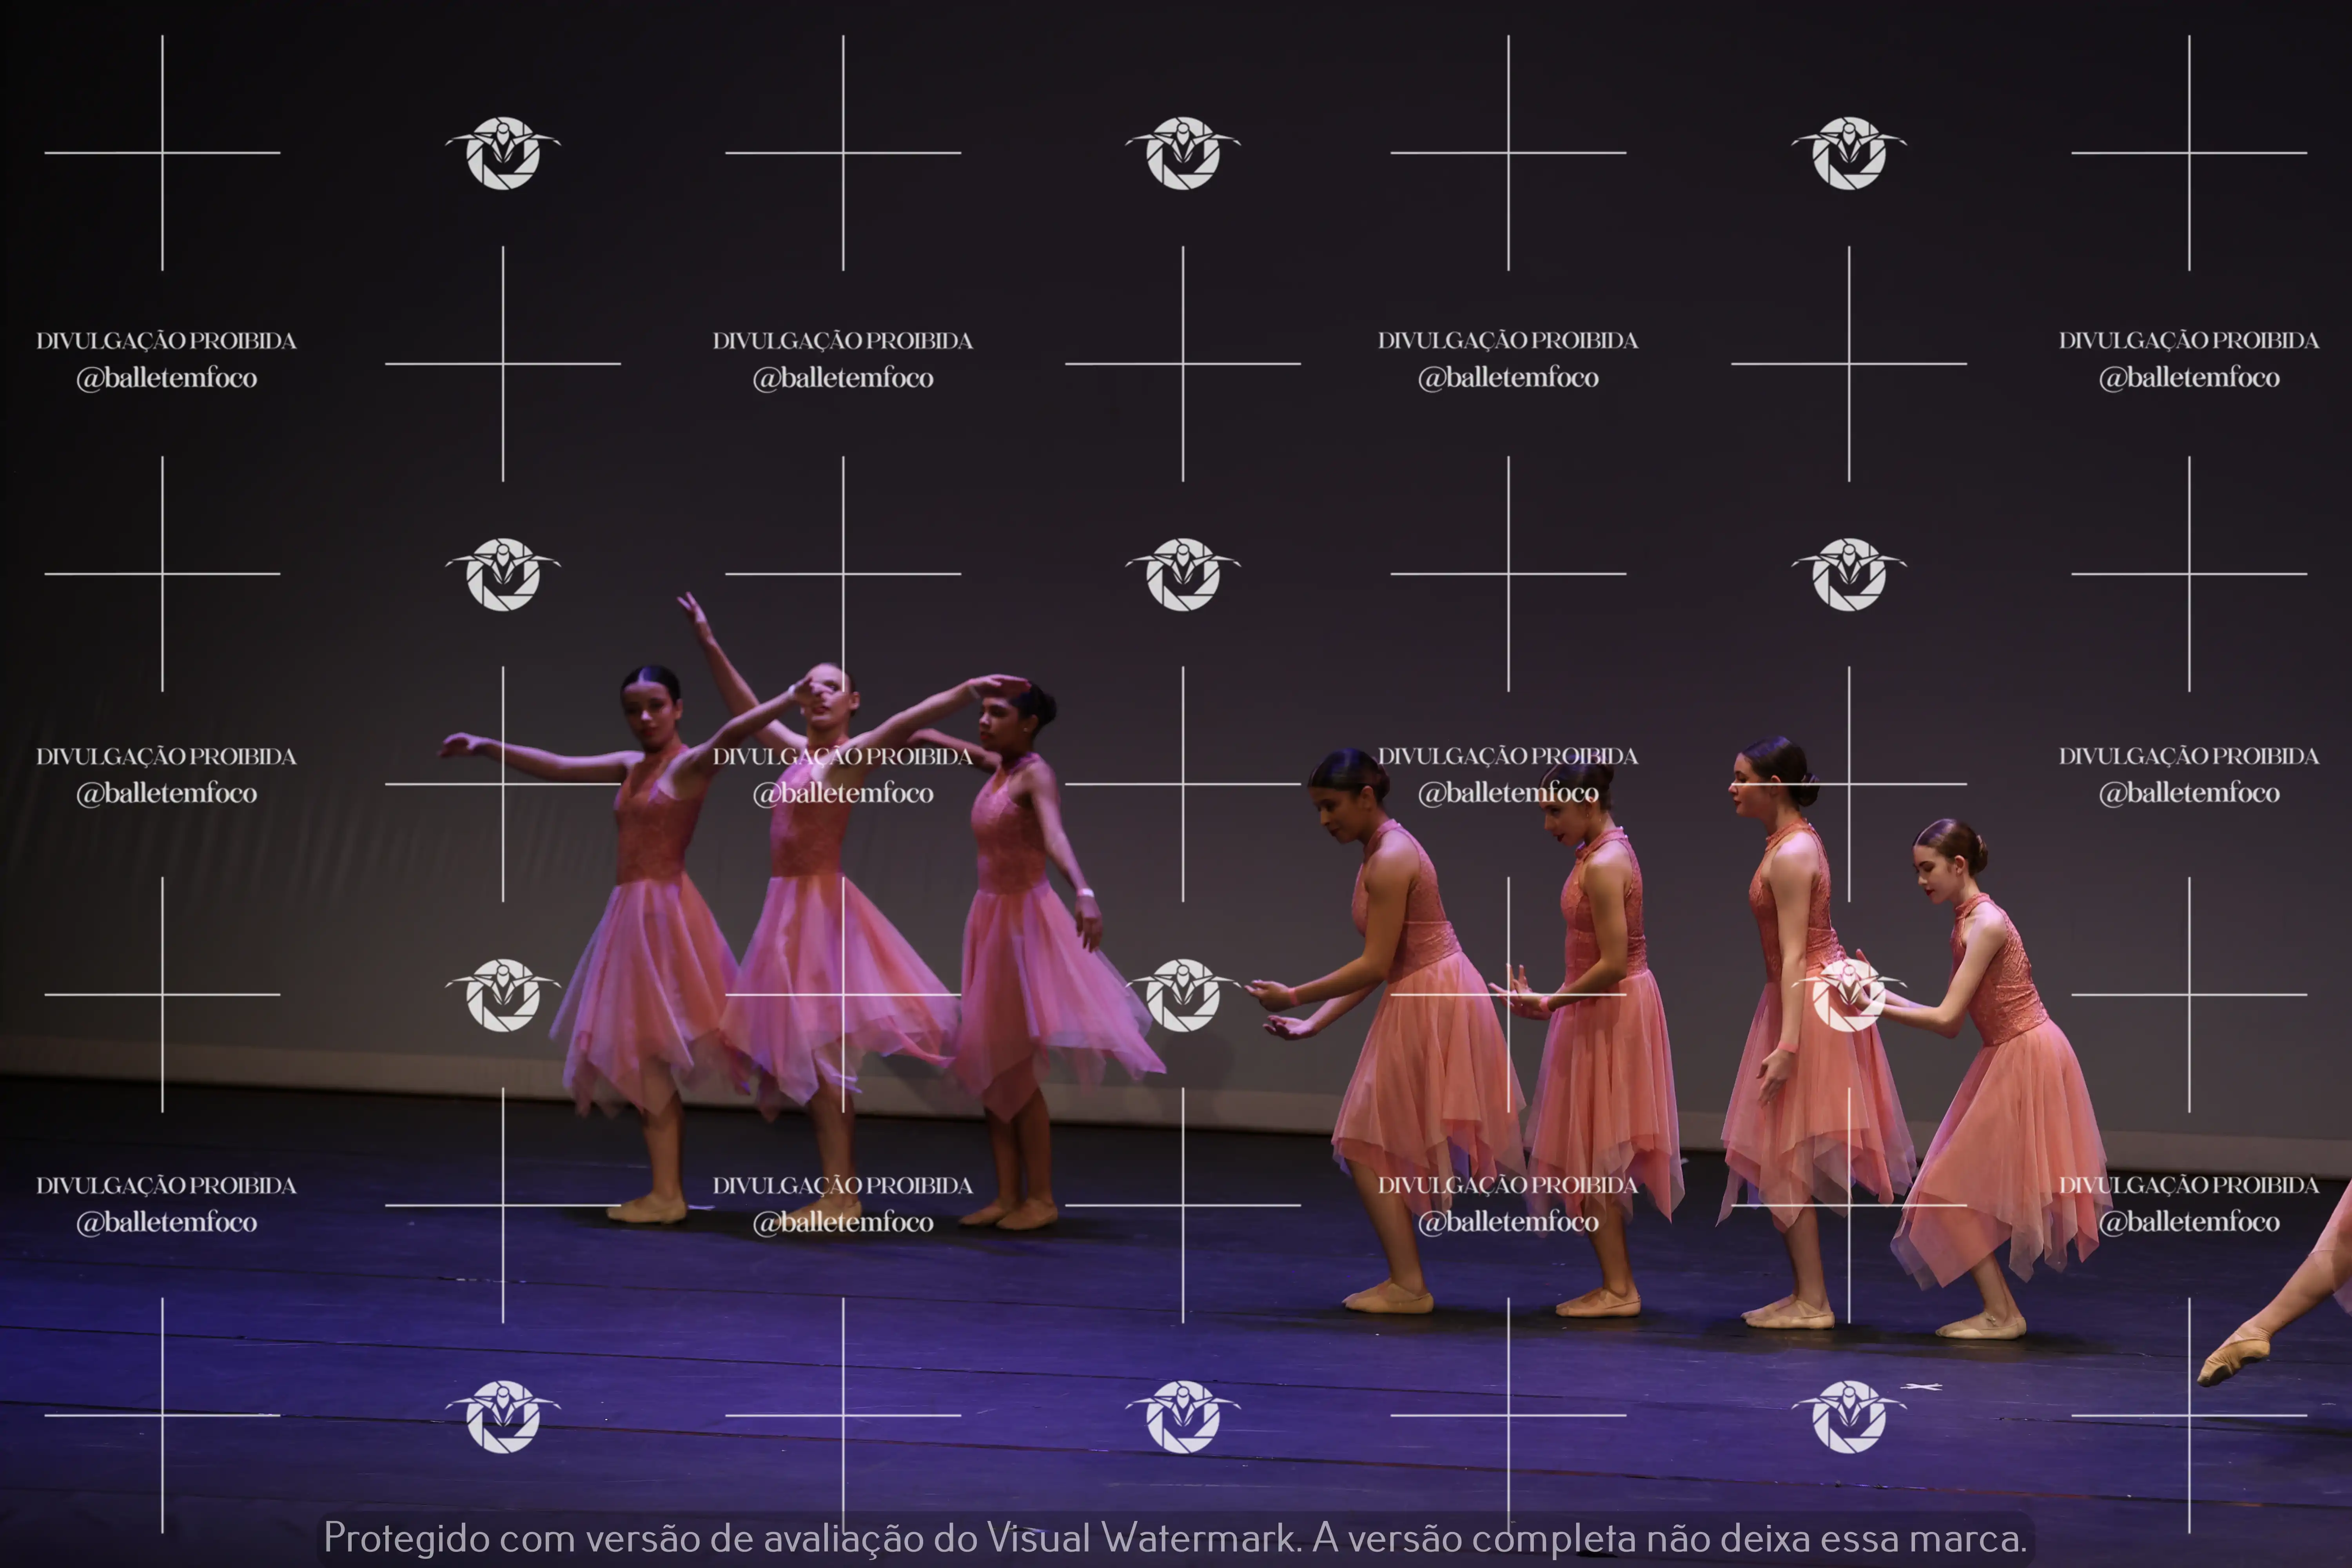Click the small white X mark on stage floor

tap(1921, 1387)
